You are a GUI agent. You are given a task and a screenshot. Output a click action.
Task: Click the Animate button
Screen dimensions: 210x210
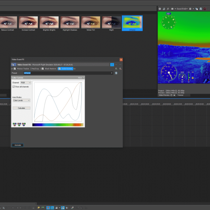pyautogui.click(x=18, y=145)
